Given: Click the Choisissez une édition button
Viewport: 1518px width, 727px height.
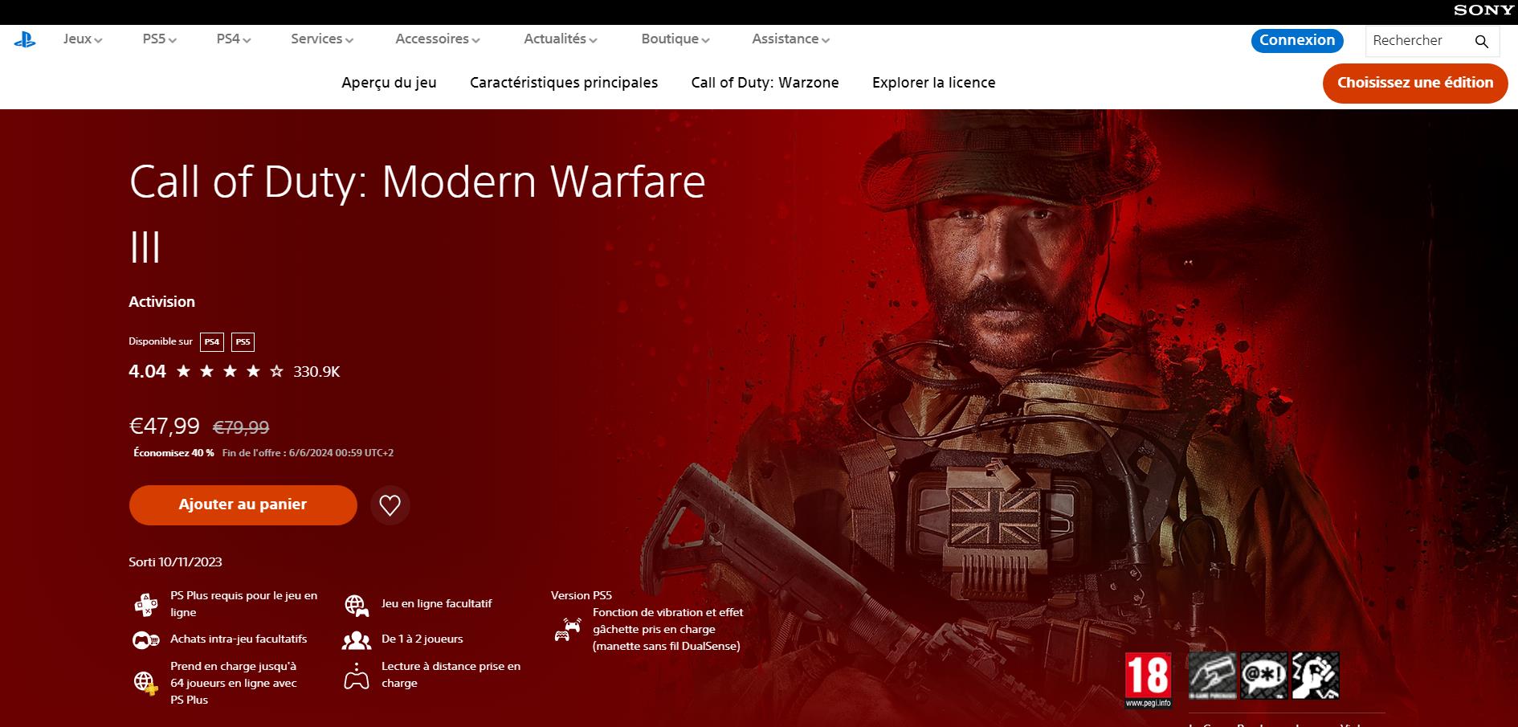Looking at the screenshot, I should [1414, 82].
